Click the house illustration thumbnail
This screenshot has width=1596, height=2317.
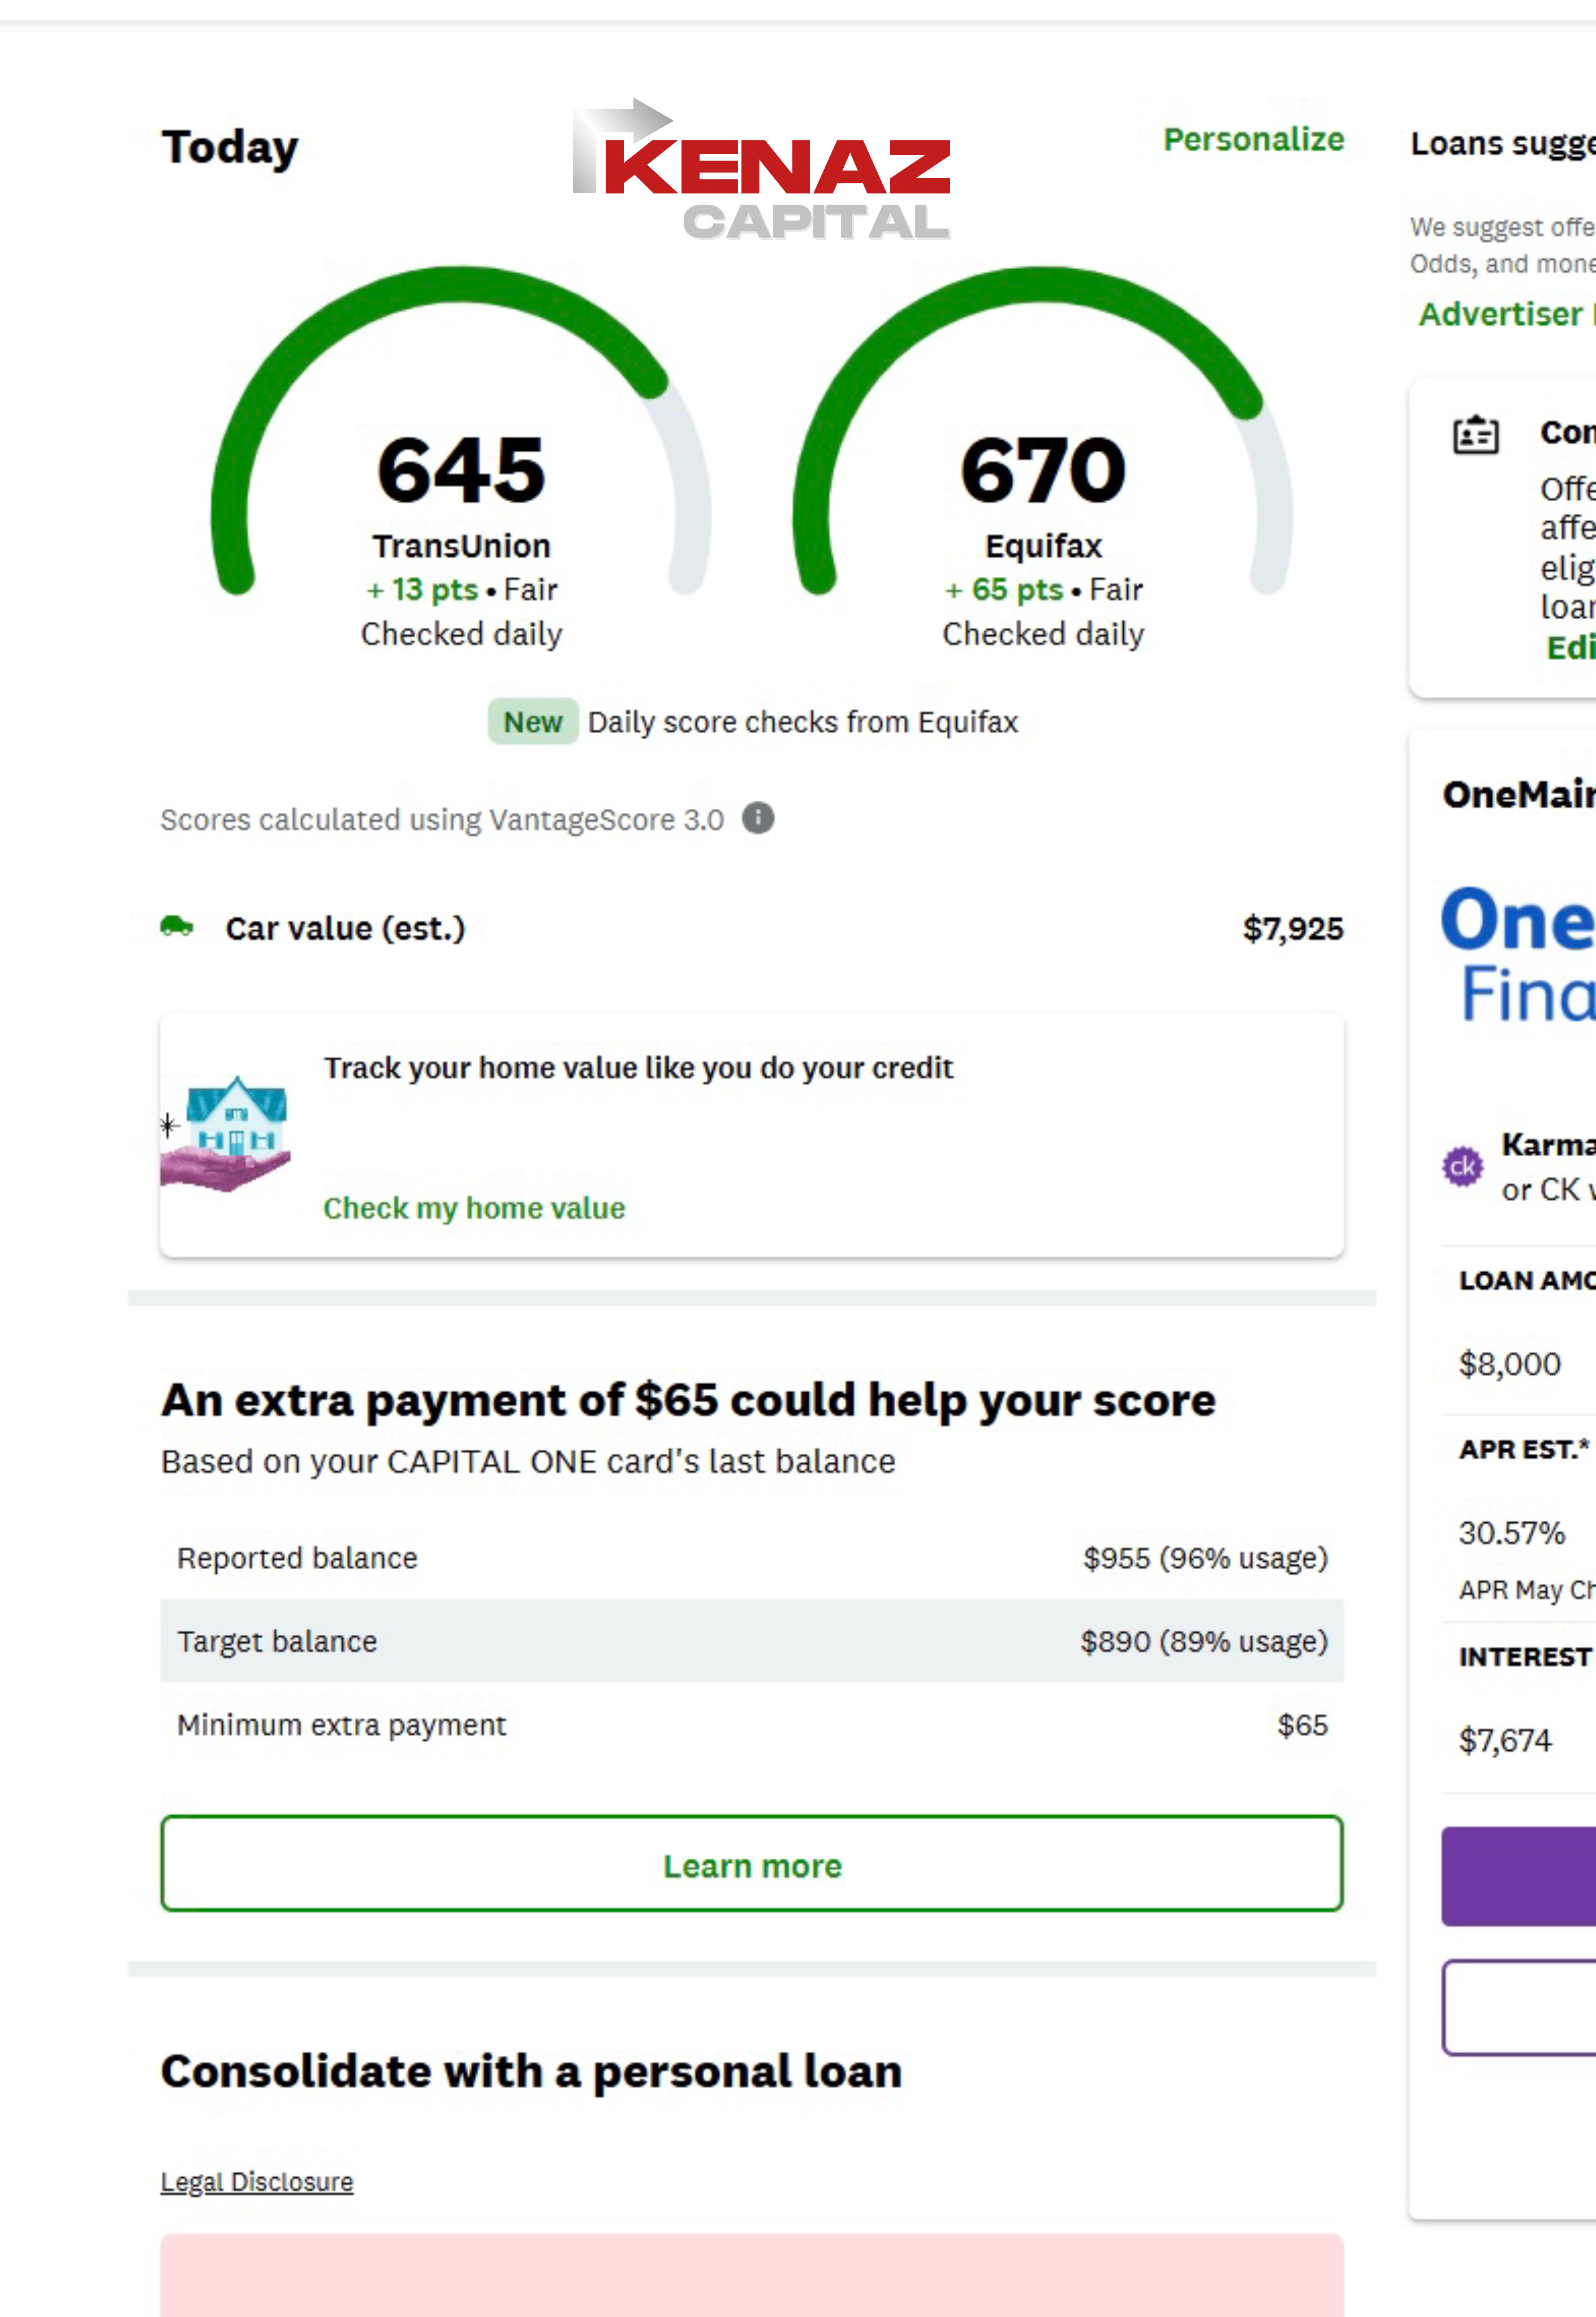point(227,1133)
